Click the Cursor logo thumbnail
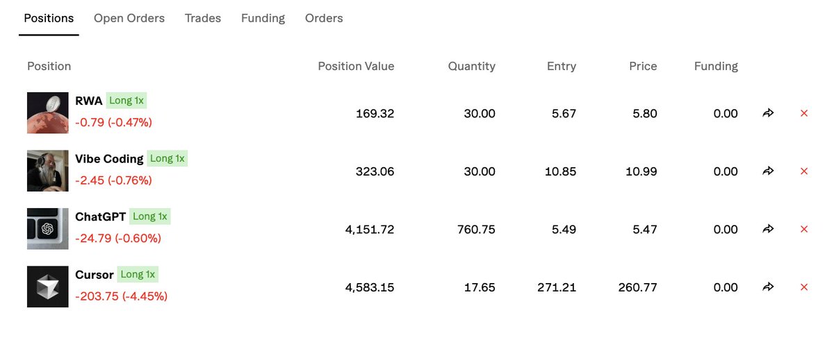 (48, 287)
